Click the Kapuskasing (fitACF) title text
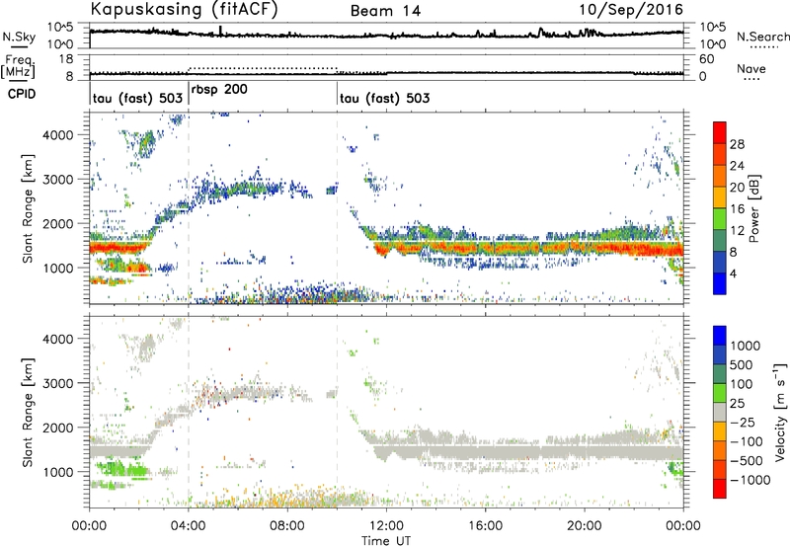790x547 pixels. (184, 9)
